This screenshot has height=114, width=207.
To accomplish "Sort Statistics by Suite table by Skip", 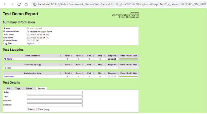I will point(100,73).
